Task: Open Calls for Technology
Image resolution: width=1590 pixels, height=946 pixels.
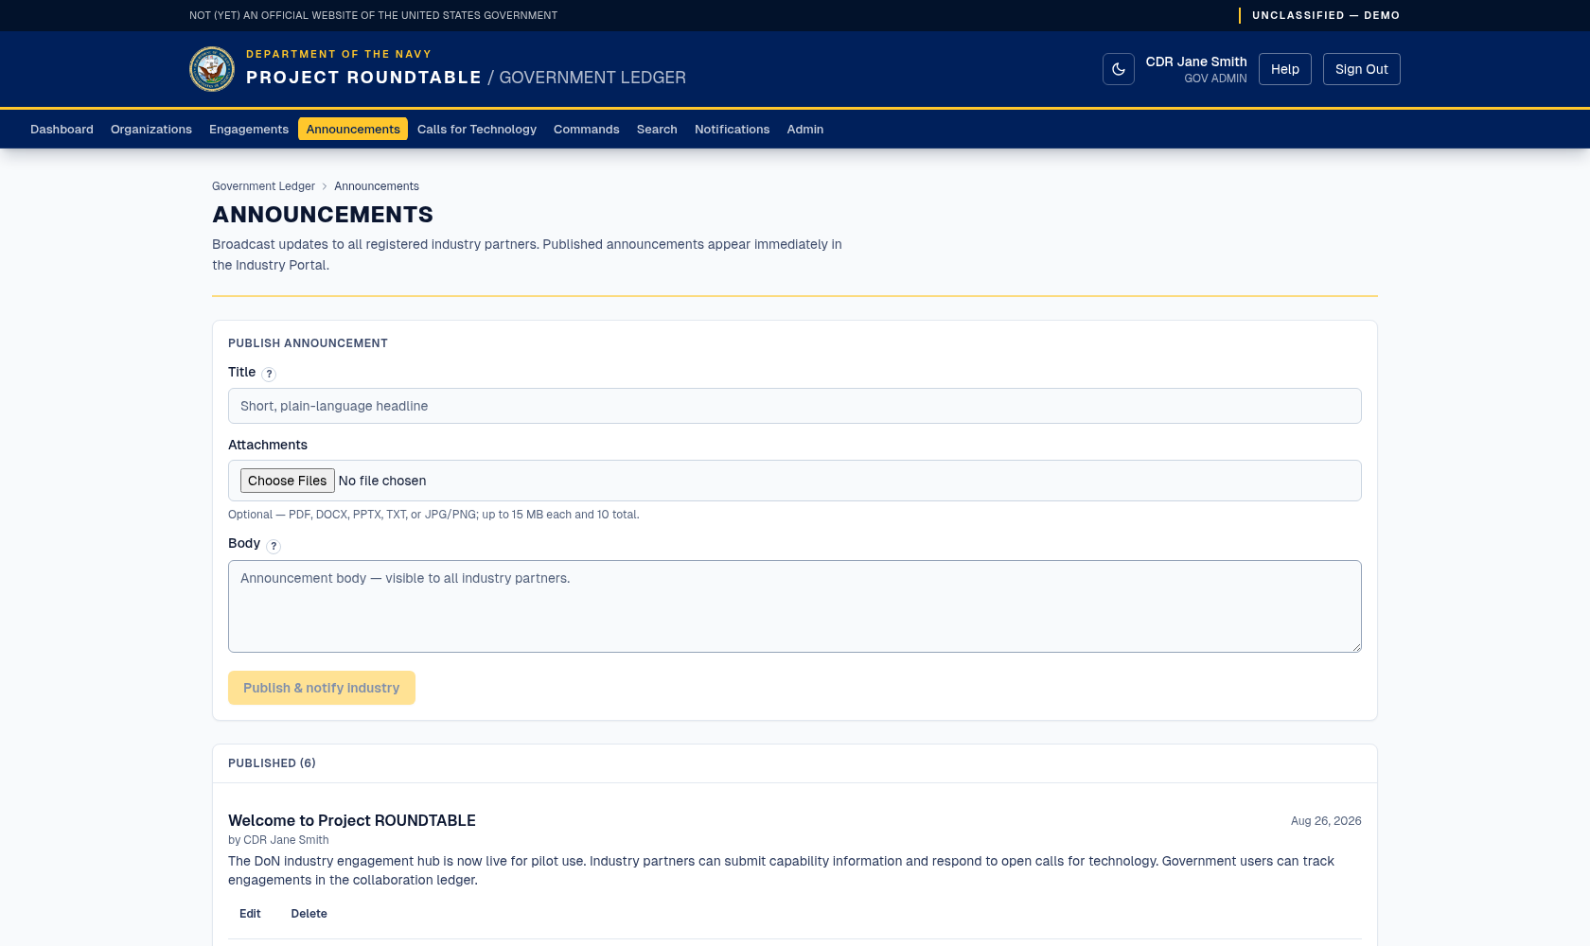Action: pyautogui.click(x=477, y=129)
